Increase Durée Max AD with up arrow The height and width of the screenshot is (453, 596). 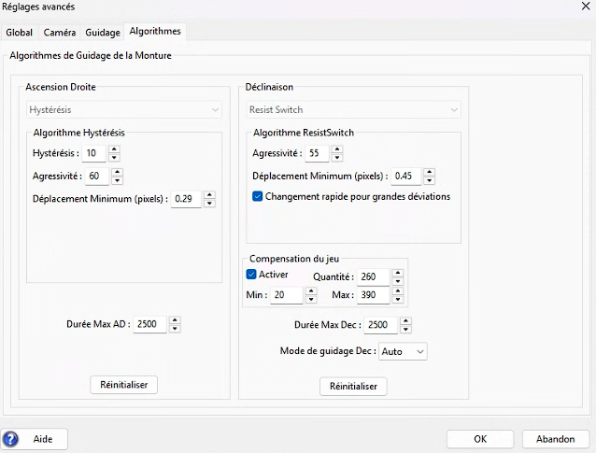point(175,320)
